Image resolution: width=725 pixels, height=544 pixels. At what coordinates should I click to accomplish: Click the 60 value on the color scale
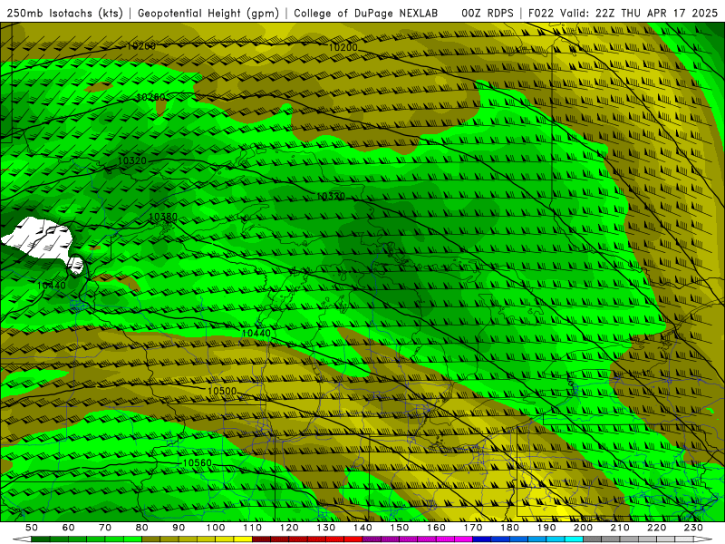pos(68,528)
